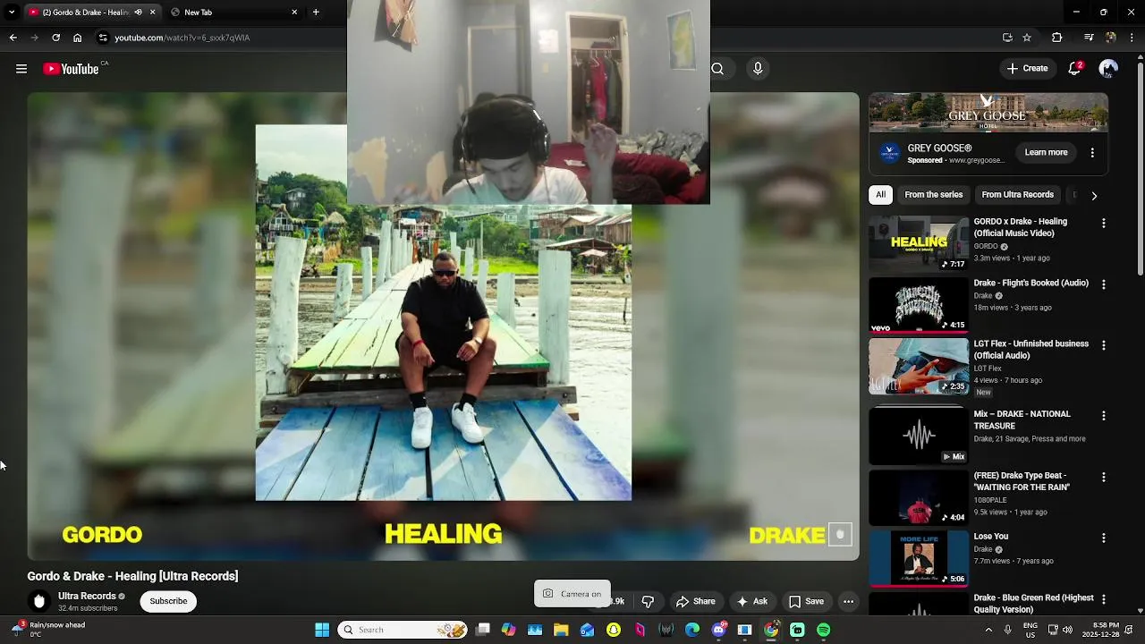Open Lose You video thumbnail
1145x644 pixels.
[919, 558]
